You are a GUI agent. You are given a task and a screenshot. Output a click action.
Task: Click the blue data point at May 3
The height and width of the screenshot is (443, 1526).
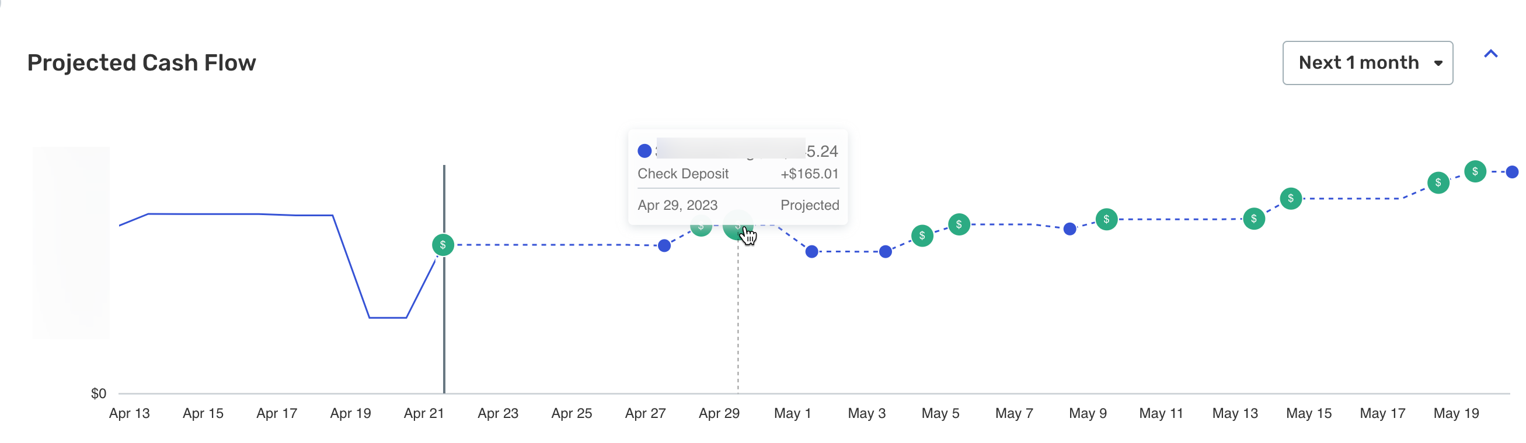tap(885, 251)
